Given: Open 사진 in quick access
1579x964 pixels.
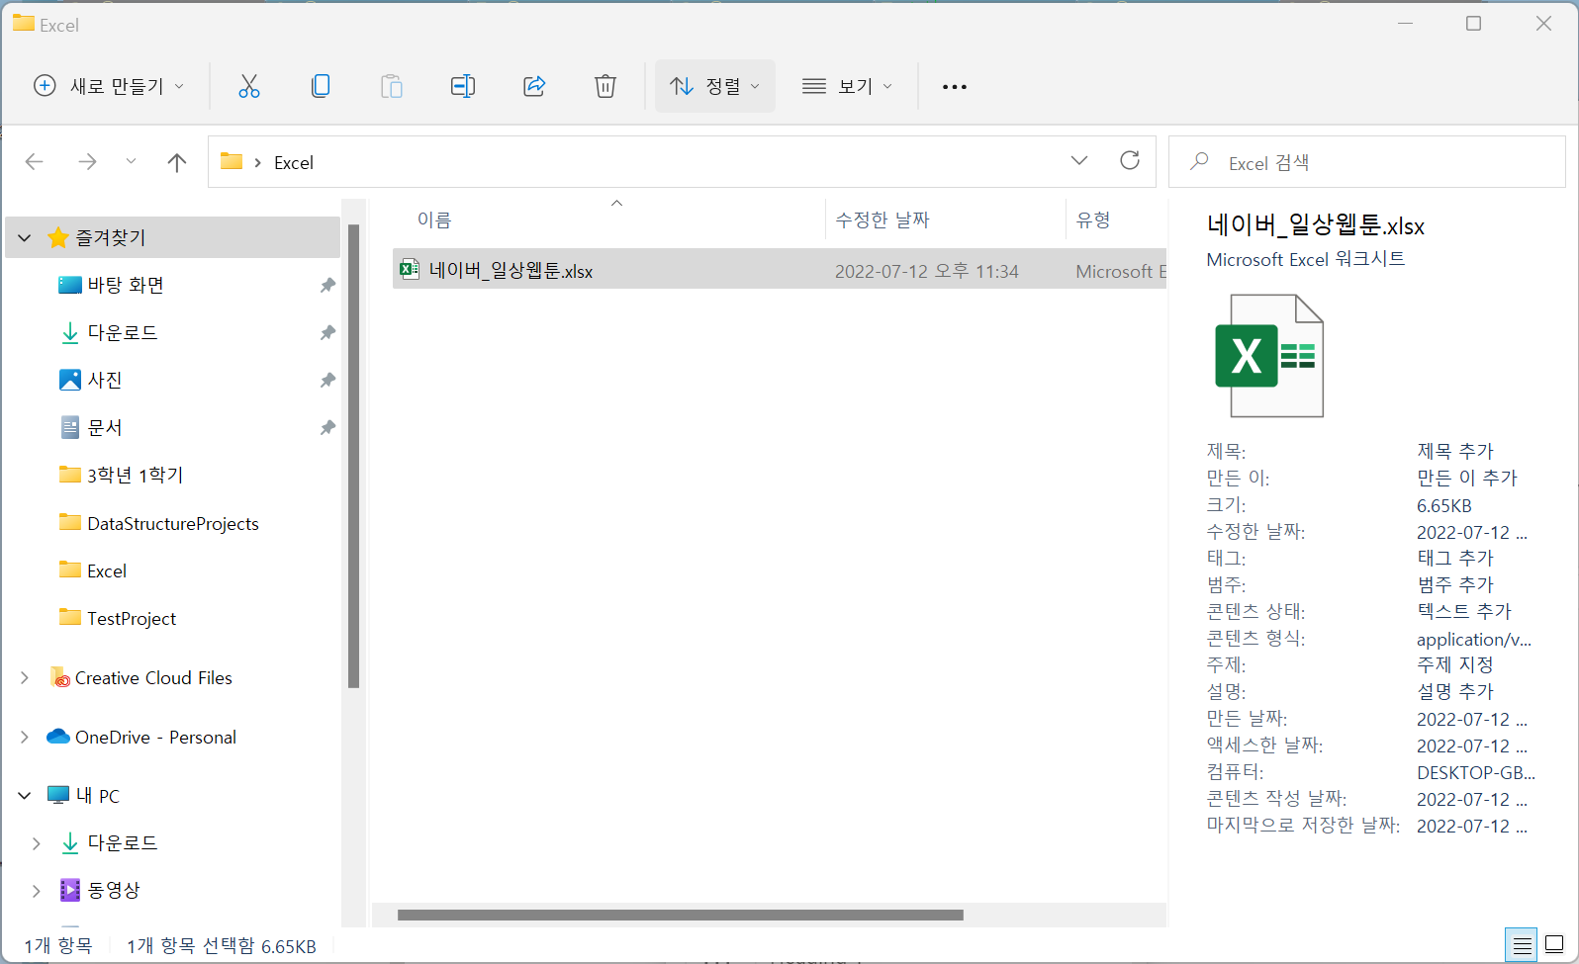Looking at the screenshot, I should point(105,381).
